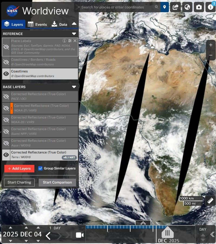The width and height of the screenshot is (216, 244).
Task: Open the information menu
Action: coord(210,7)
